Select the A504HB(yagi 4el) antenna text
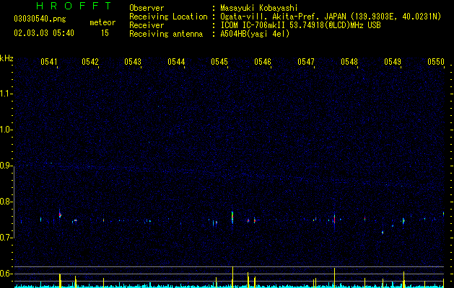 tap(255, 34)
